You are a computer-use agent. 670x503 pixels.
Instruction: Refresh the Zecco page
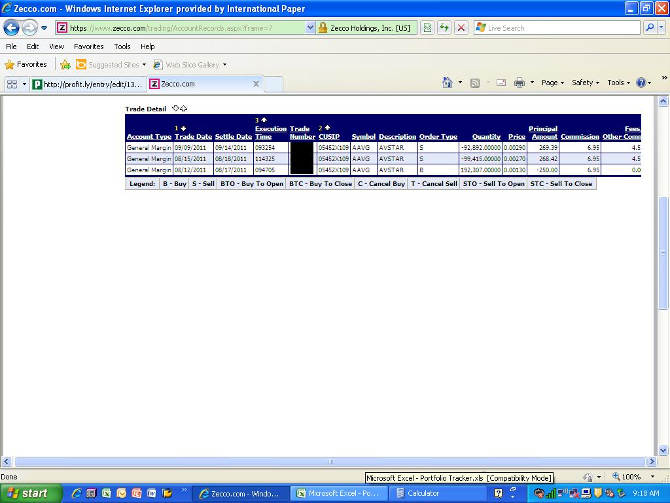click(444, 28)
